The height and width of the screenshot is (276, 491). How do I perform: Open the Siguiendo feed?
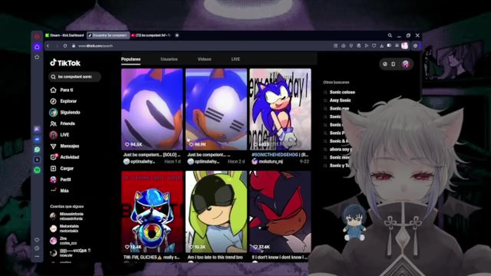coord(65,112)
